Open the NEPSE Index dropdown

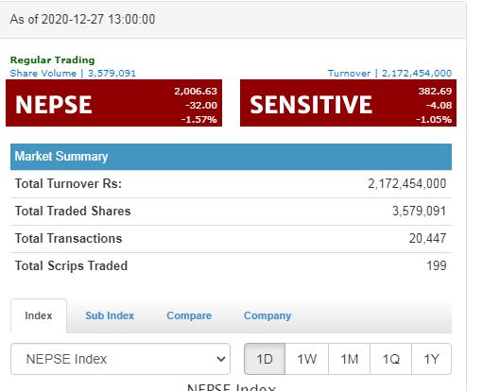click(120, 359)
